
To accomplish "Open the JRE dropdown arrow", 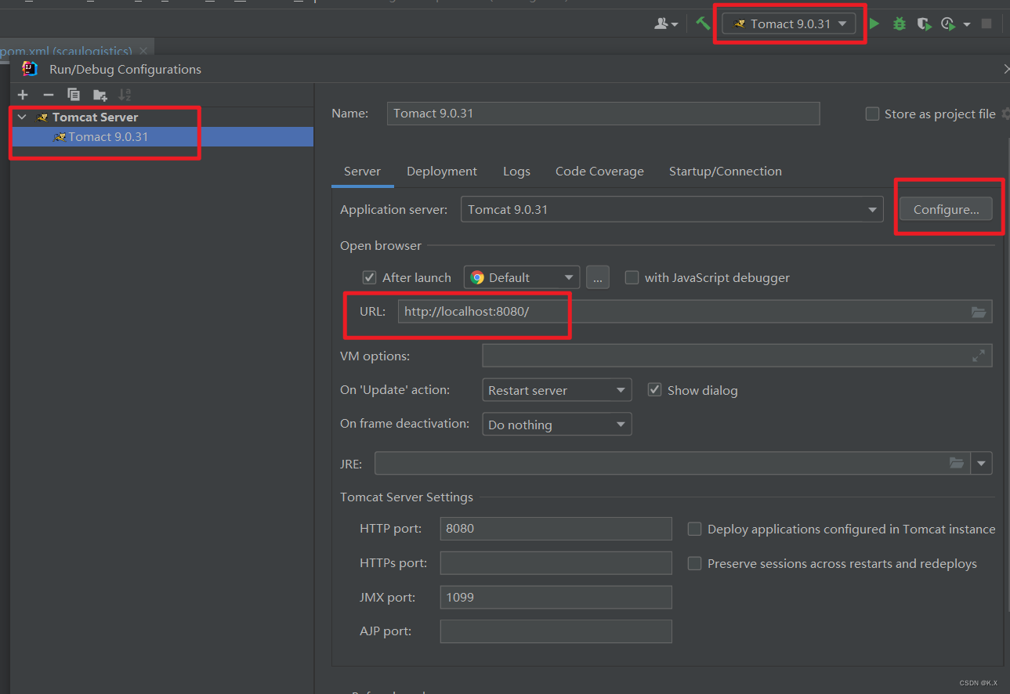I will click(982, 463).
